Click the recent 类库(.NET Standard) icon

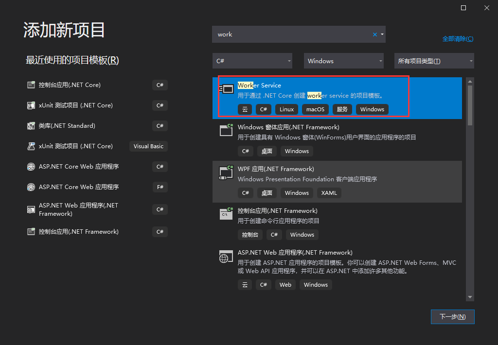[x=31, y=126]
